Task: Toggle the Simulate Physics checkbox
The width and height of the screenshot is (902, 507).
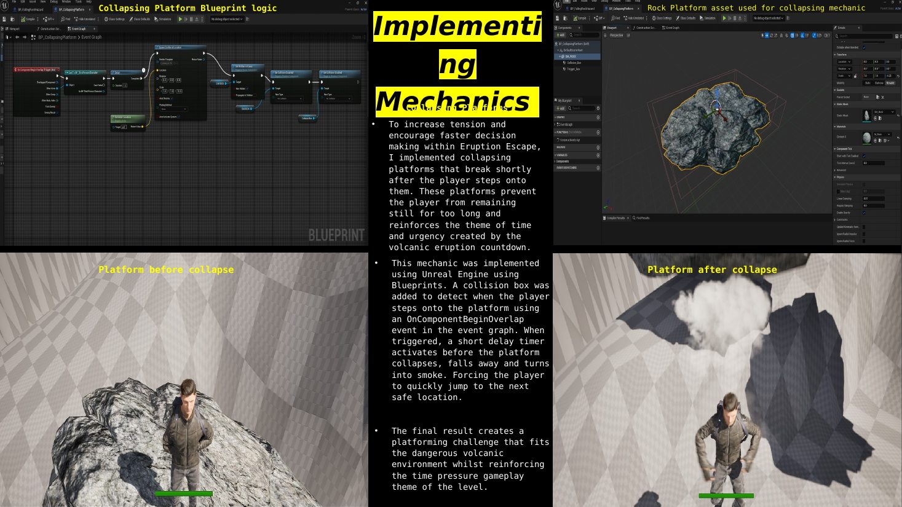Action: tap(864, 184)
